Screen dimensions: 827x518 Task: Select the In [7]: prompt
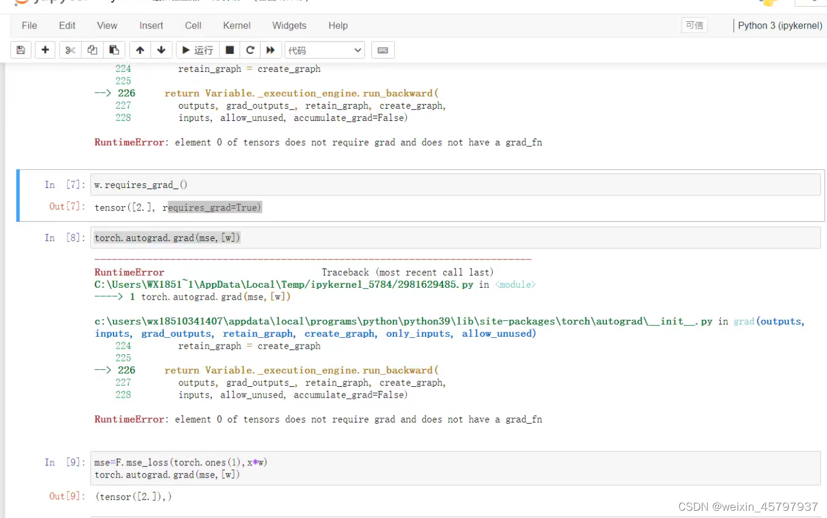click(65, 185)
